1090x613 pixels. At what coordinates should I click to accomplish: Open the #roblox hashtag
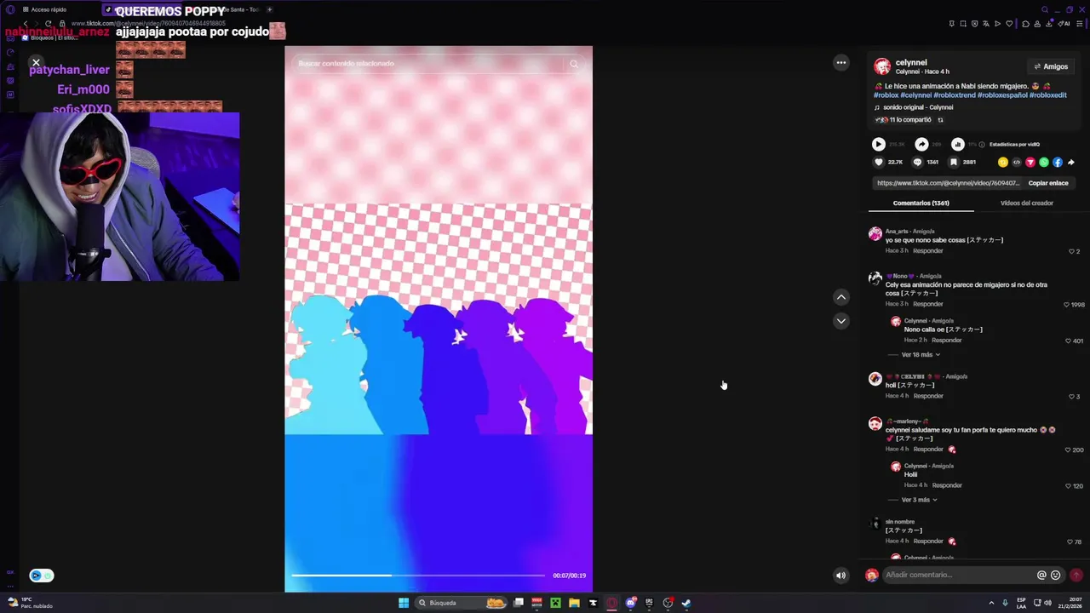point(886,95)
